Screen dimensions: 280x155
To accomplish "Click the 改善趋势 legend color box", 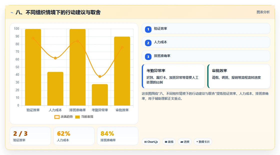I will point(57,117).
